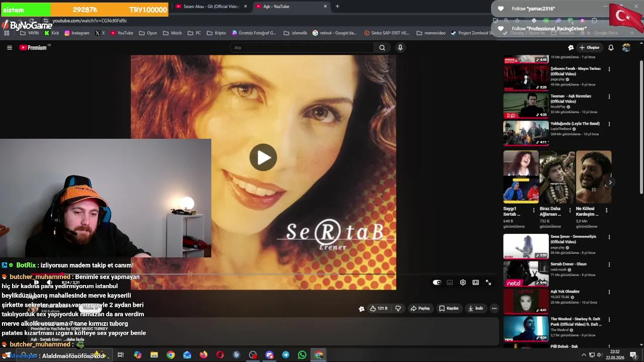
Task: Open the account avatar menu
Action: tap(626, 48)
